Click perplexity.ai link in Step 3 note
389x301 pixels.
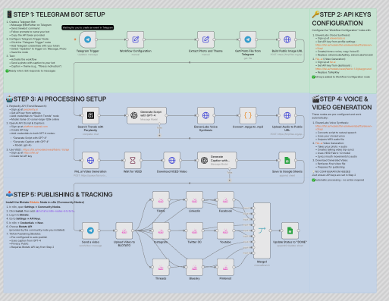pyautogui.click(x=30, y=109)
